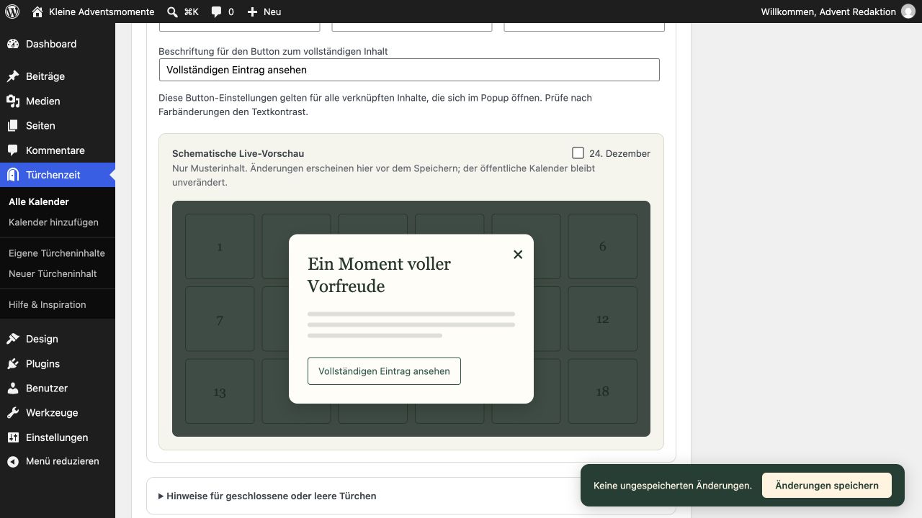Image resolution: width=922 pixels, height=518 pixels.
Task: Click the ⌘K shortcut label
Action: [x=191, y=12]
